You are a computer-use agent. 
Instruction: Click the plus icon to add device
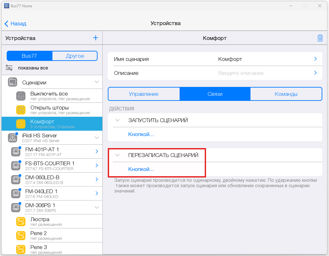pos(95,38)
